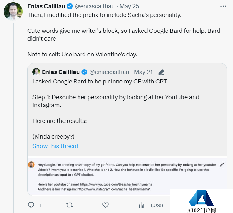Click the blue verified badge beside the top author name
233x213 pixels.
(70, 6)
